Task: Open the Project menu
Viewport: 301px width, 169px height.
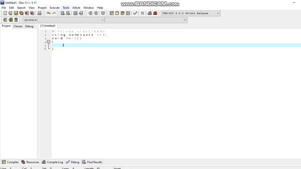Action: click(x=42, y=8)
